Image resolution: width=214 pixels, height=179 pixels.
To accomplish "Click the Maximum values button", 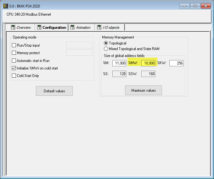I will (x=143, y=90).
